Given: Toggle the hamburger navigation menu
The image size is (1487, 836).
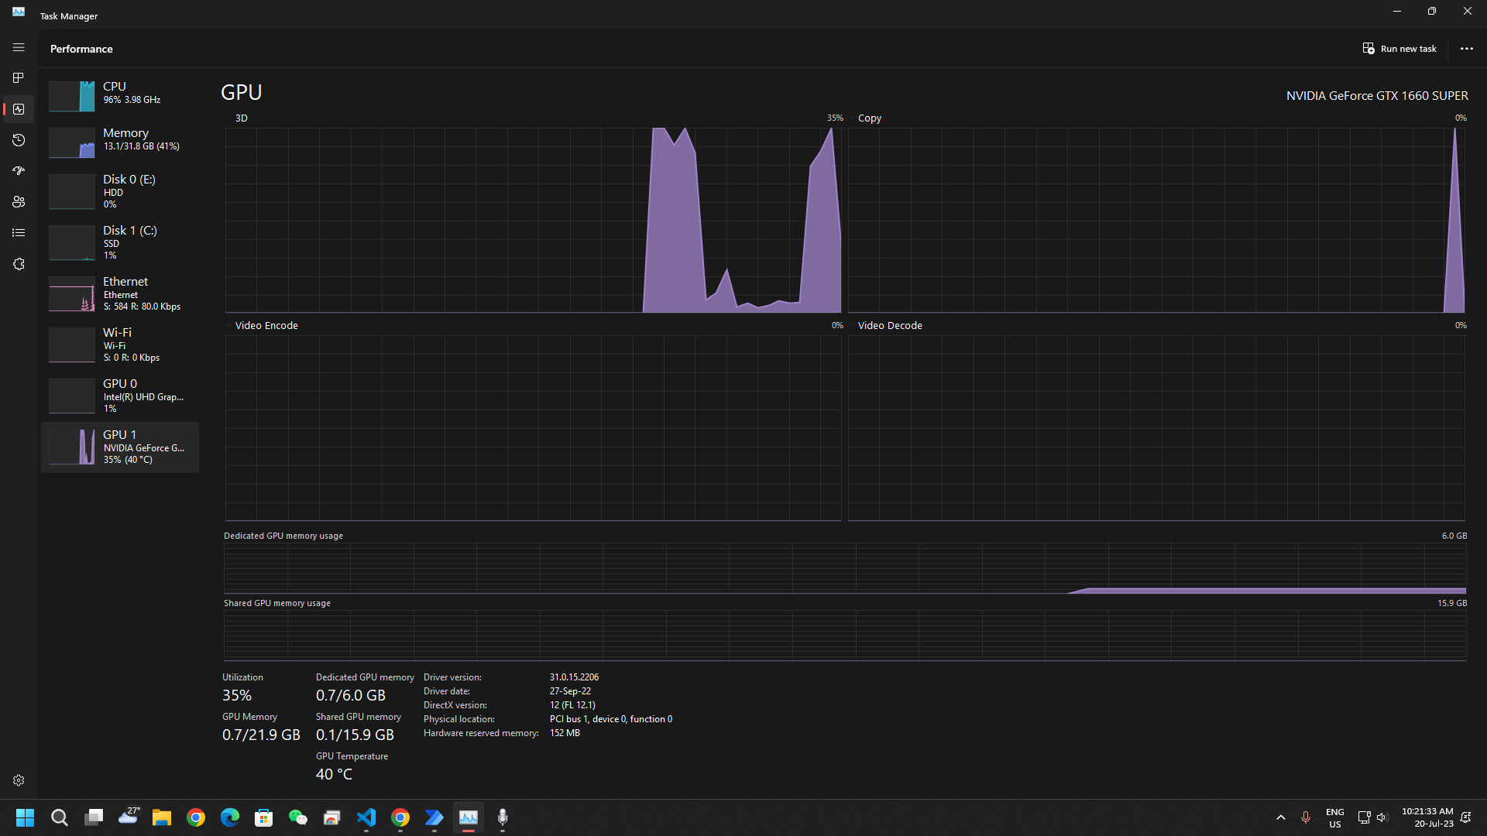Looking at the screenshot, I should pyautogui.click(x=19, y=47).
